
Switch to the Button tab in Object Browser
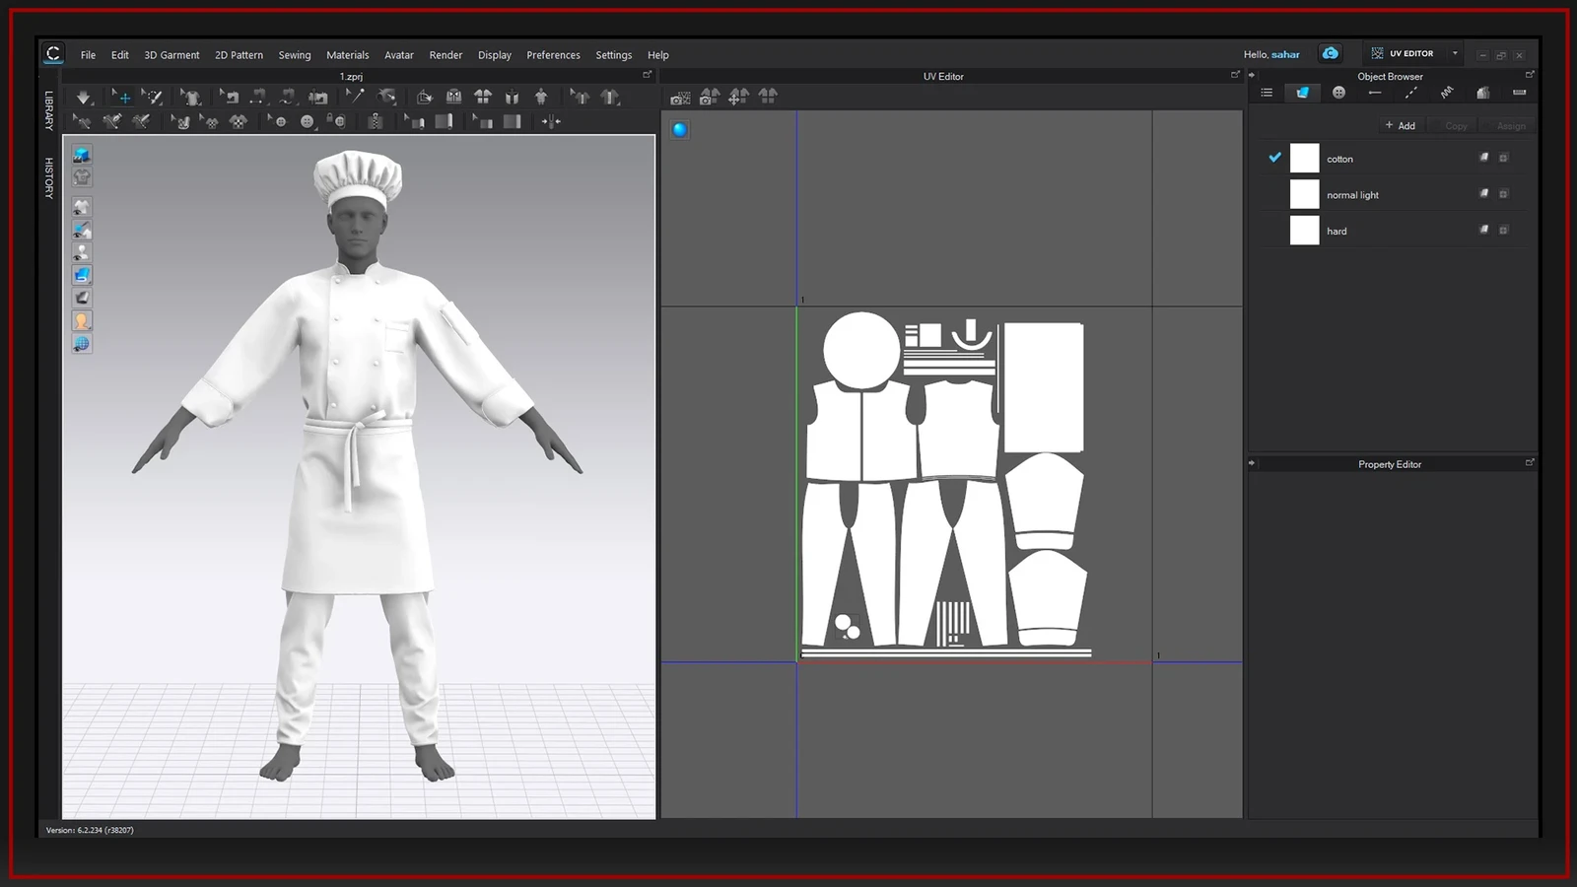(x=1338, y=93)
